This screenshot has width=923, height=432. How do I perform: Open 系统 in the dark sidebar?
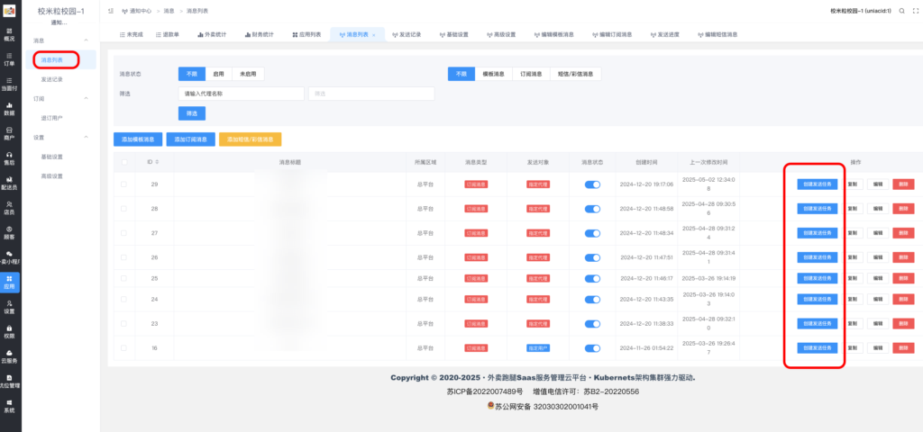(x=9, y=406)
